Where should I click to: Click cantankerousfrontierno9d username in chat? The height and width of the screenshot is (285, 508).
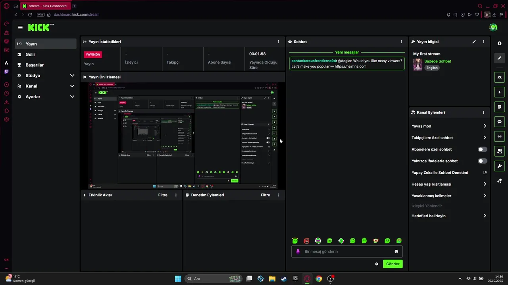click(x=314, y=61)
